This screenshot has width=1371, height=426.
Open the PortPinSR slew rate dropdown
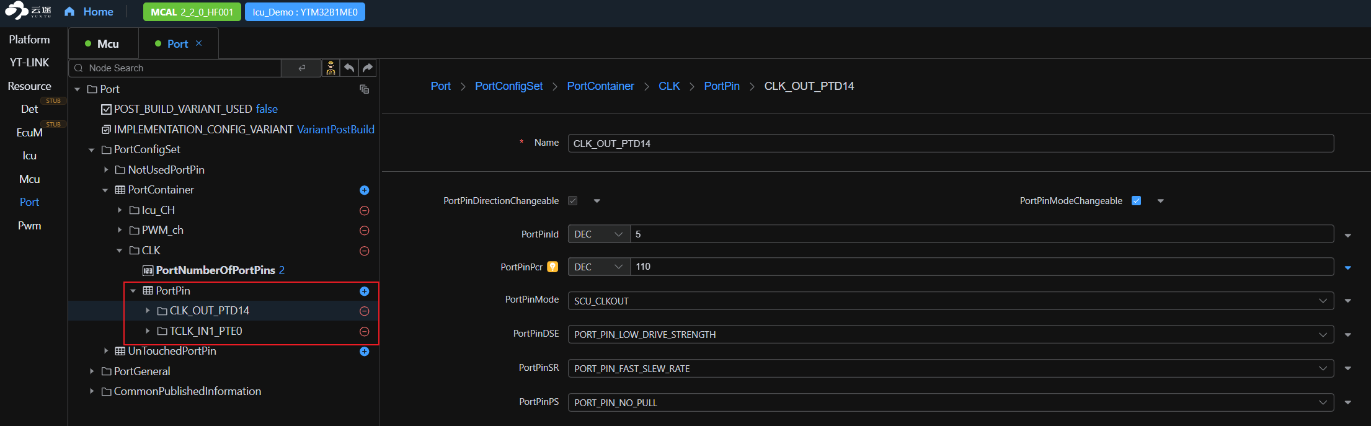[x=951, y=368]
